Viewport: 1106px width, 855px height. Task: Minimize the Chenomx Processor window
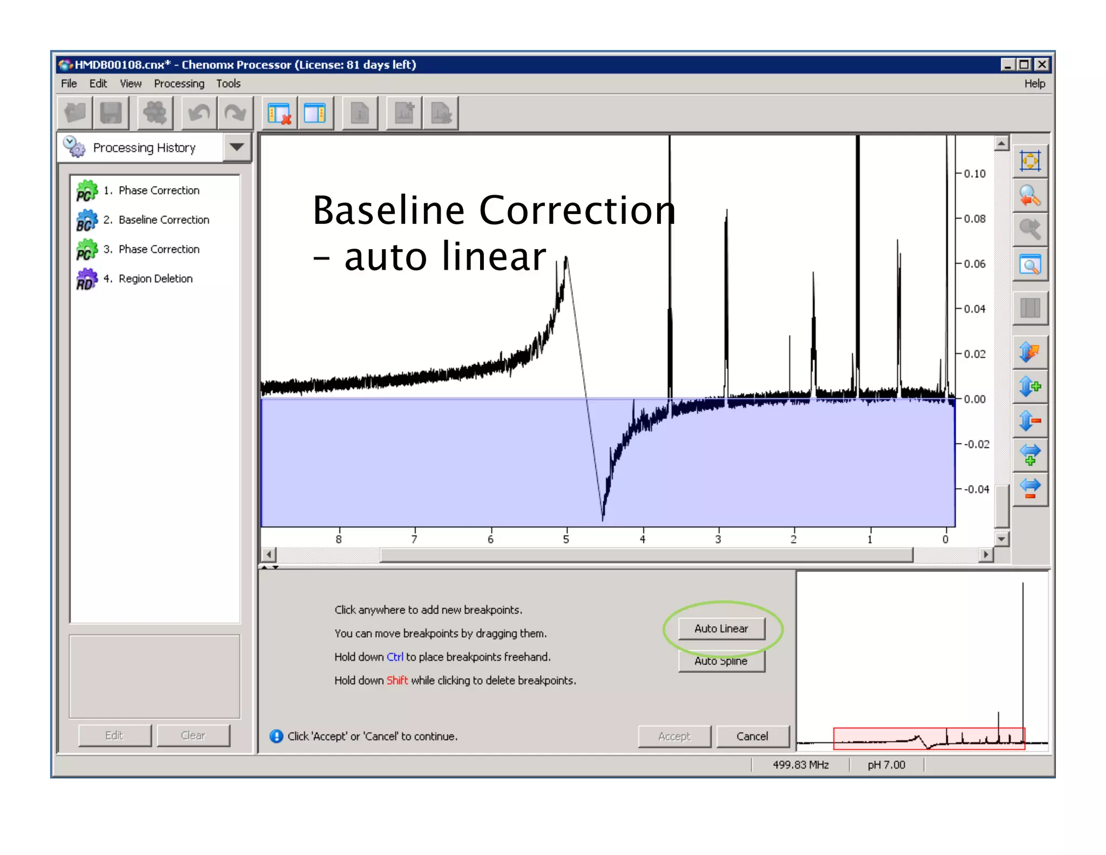1007,65
